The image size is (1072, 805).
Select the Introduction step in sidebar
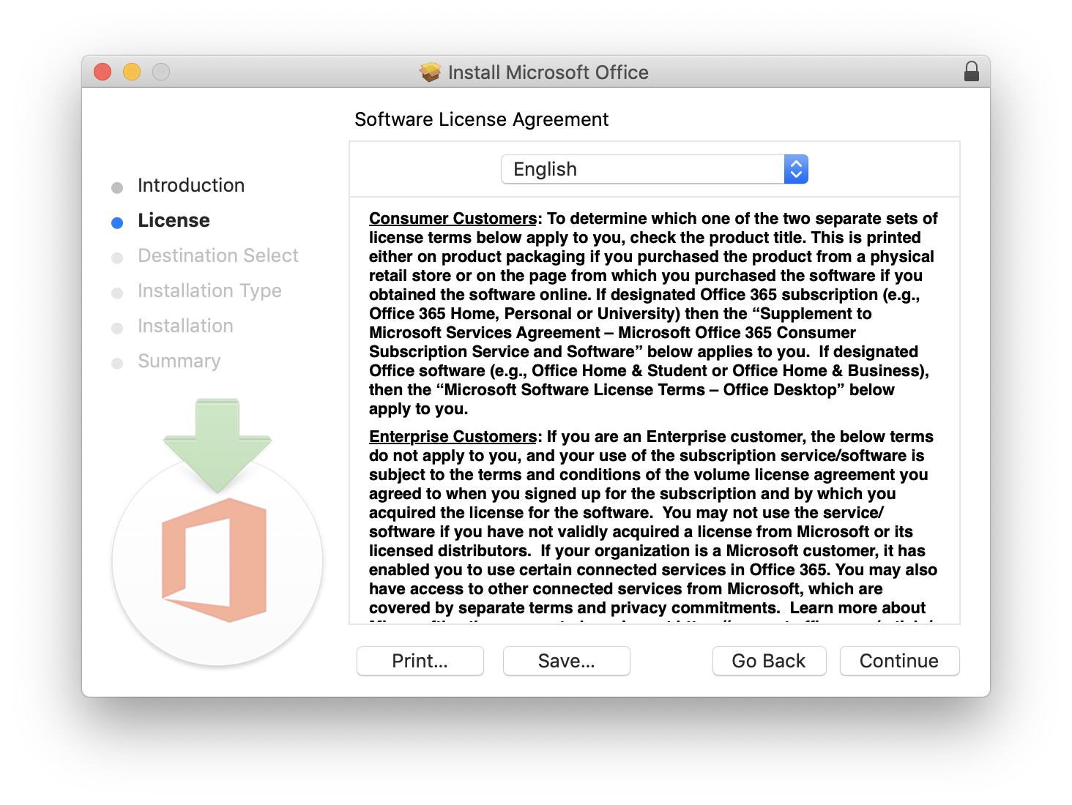(191, 185)
